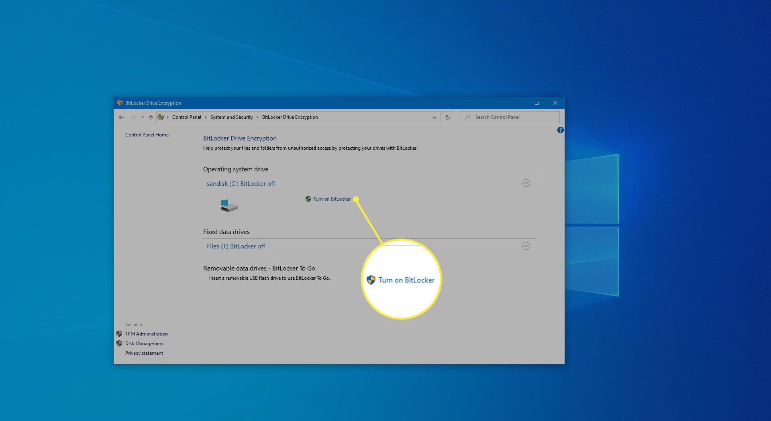Click the Files (J:) BitLocker off heading

pyautogui.click(x=236, y=246)
